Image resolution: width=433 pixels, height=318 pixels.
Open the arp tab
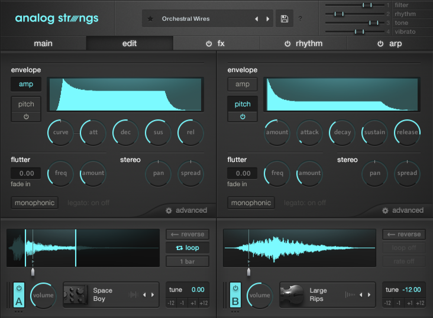point(395,43)
